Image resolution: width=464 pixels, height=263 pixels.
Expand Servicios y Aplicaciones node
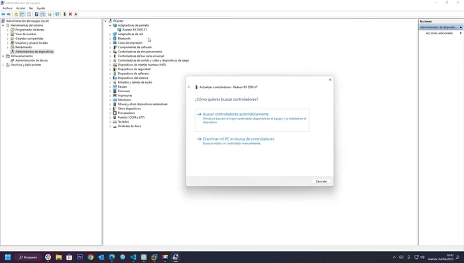point(3,65)
